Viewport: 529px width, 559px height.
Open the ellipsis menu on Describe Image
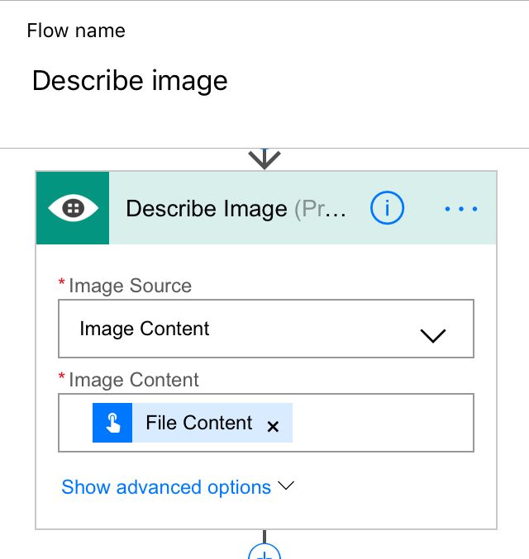[x=461, y=209]
